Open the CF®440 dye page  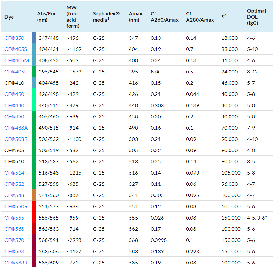click(x=14, y=105)
